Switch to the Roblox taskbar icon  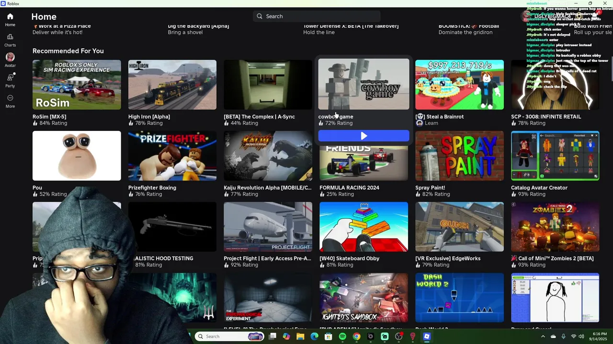(427, 336)
